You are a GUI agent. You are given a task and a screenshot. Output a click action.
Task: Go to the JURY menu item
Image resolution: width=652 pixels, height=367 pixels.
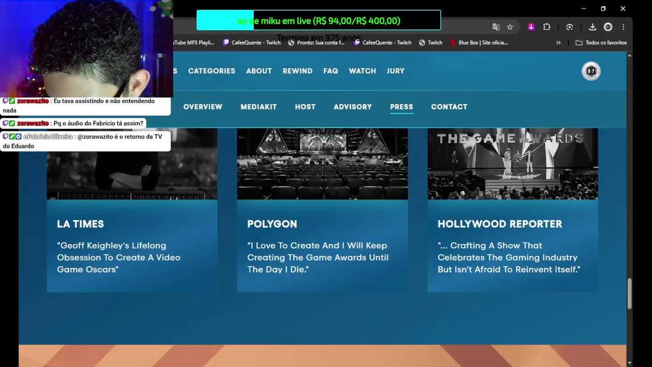pos(395,71)
